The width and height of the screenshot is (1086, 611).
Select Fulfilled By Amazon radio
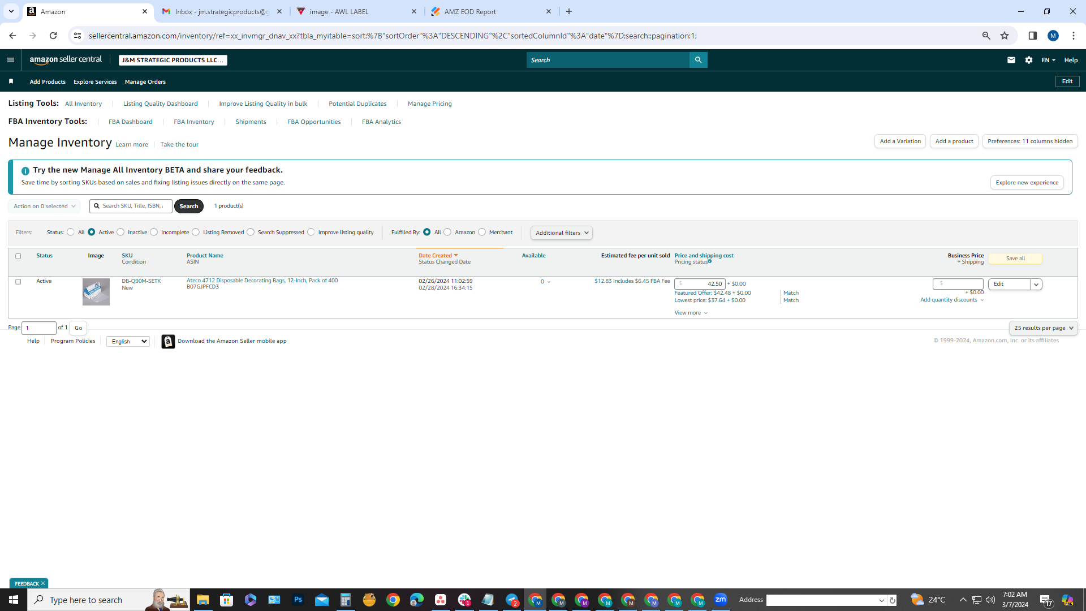click(447, 232)
